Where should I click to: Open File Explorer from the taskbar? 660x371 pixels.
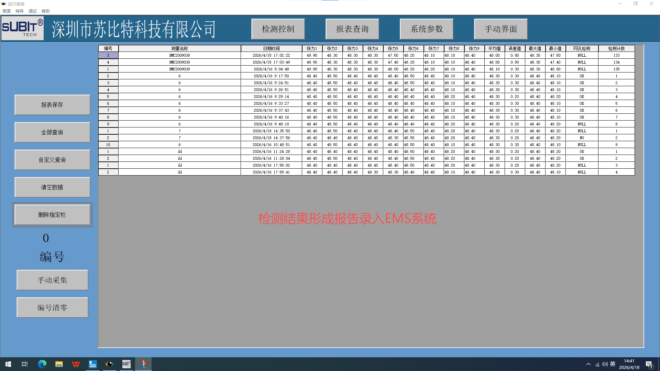[x=59, y=364]
